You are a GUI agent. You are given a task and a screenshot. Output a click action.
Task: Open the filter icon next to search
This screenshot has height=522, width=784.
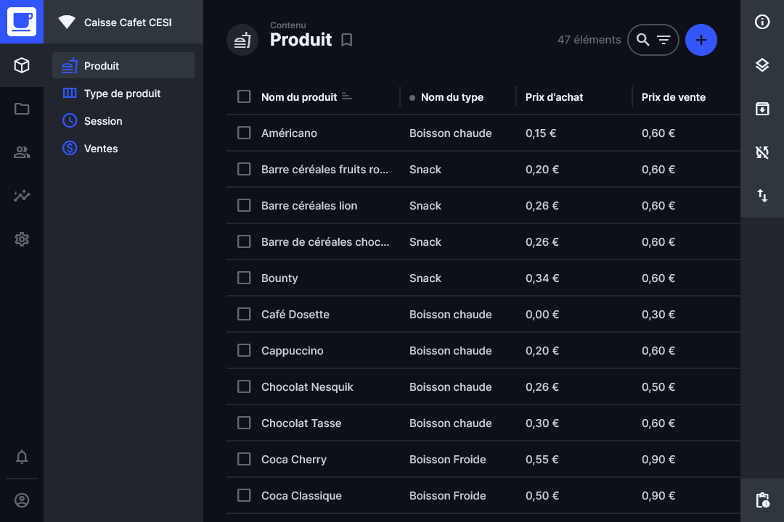[x=663, y=40]
